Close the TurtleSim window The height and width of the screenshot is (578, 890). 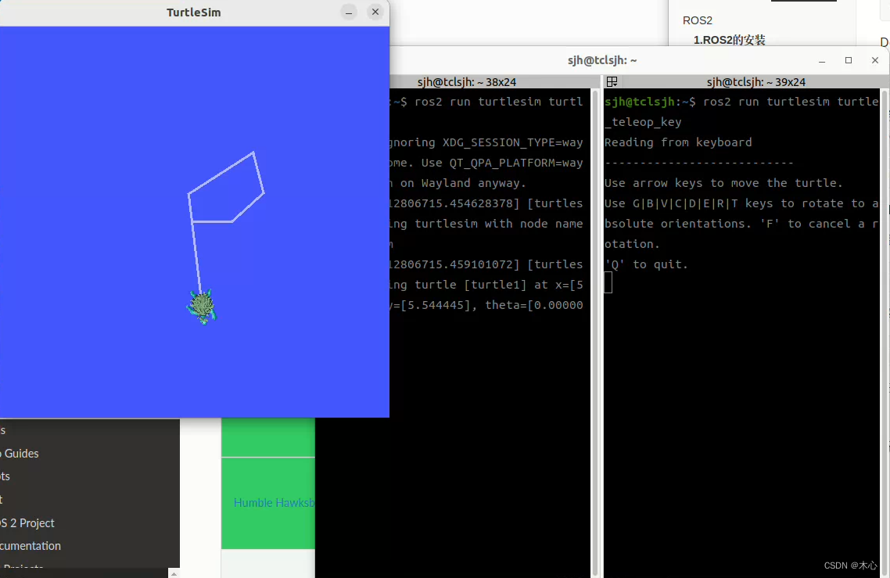(x=375, y=12)
